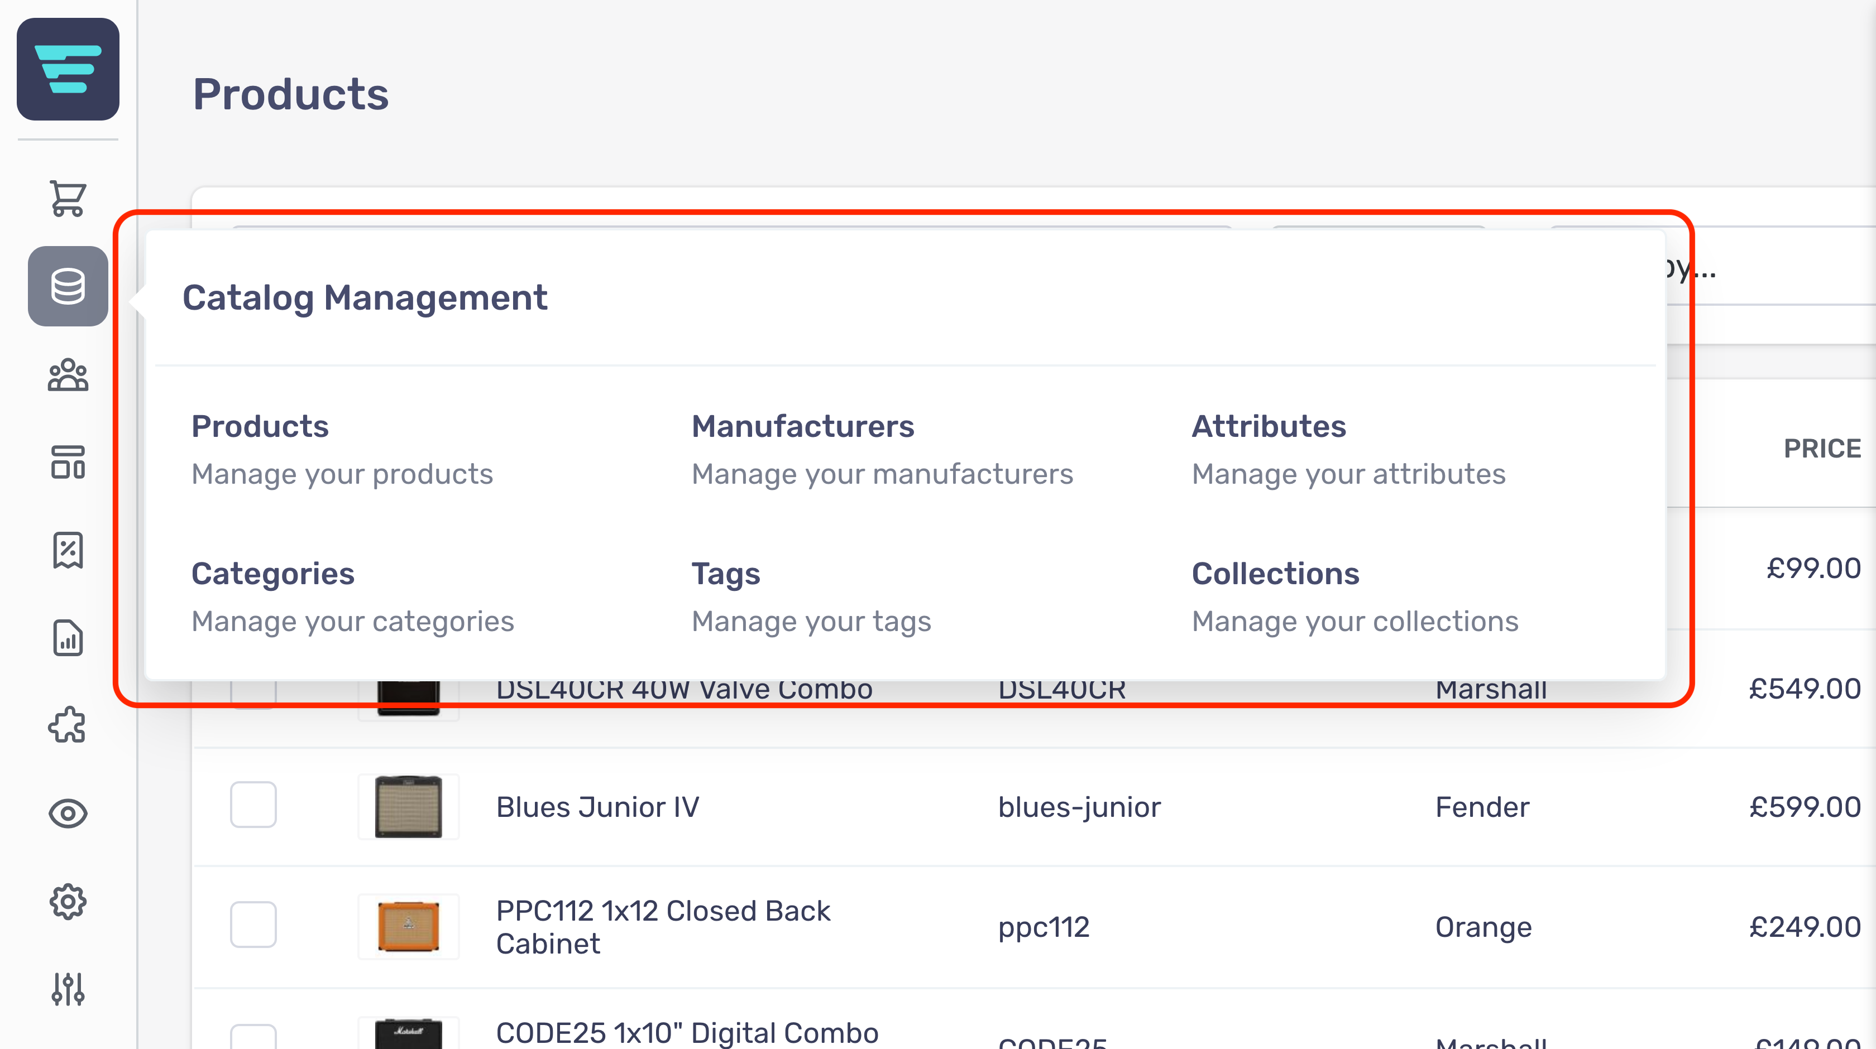The image size is (1876, 1049).
Task: Open Categories from the catalog flyout
Action: tap(352, 596)
